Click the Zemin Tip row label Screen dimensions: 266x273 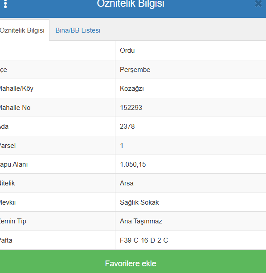point(13,221)
